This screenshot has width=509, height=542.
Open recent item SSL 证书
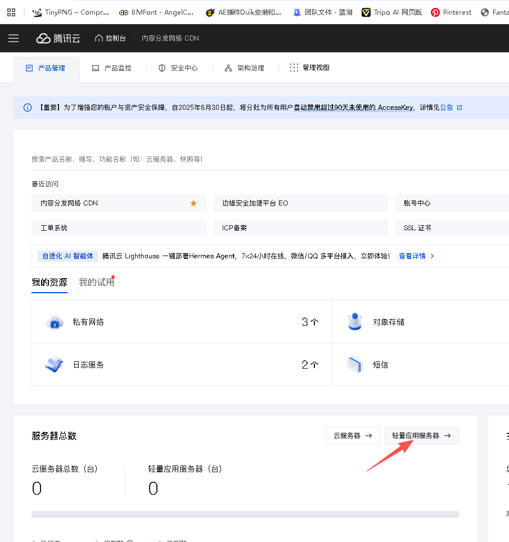point(452,228)
